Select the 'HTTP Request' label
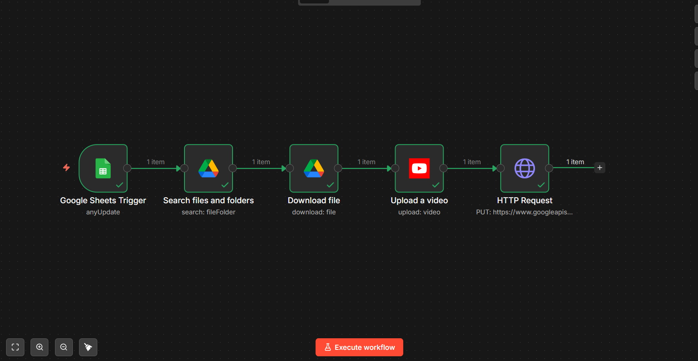Screen dimensions: 698x361 coord(525,201)
